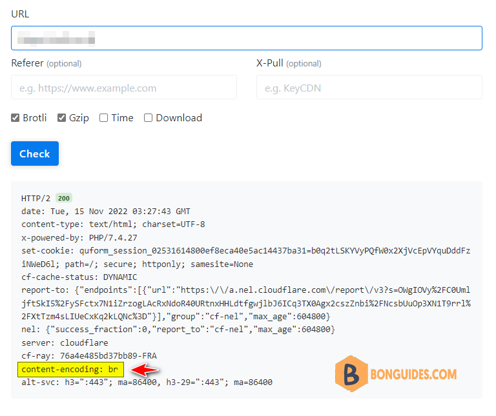The image size is (496, 416).
Task: Click the report-to: endpoints header line
Action: pyautogui.click(x=246, y=303)
